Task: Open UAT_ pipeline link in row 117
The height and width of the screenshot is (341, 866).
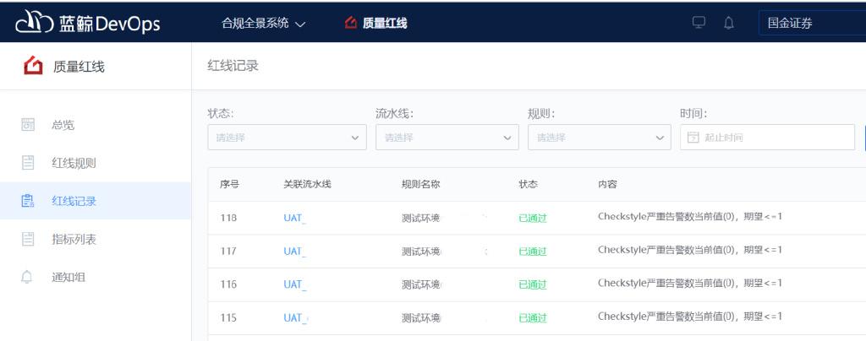Action: click(295, 252)
